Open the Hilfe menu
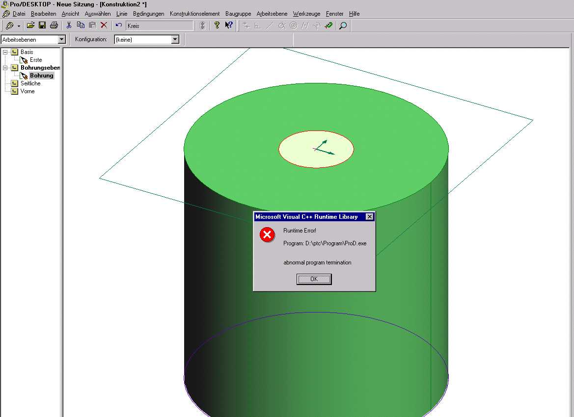Screen dimensions: 574x417 click(355, 14)
